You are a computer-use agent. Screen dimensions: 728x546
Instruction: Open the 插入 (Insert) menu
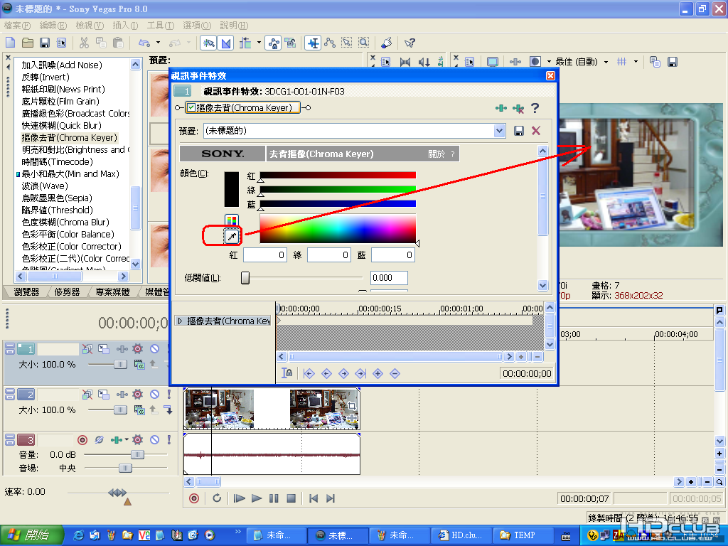(x=124, y=25)
